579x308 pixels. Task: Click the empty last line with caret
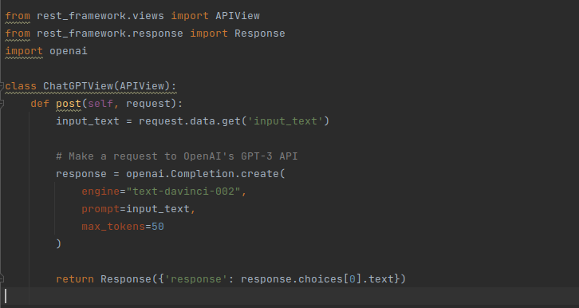point(289,296)
